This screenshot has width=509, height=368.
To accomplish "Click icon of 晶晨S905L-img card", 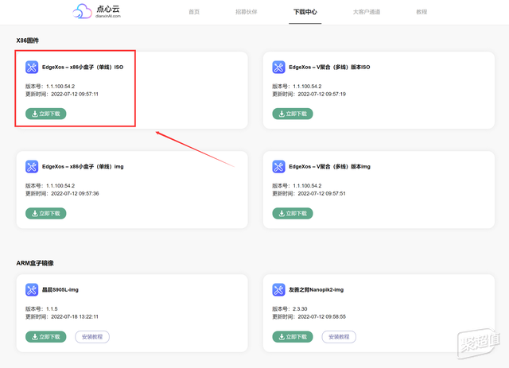I will 32,290.
